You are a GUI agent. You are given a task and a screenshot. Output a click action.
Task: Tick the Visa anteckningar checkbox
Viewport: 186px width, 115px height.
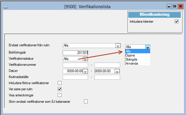(x=59, y=95)
